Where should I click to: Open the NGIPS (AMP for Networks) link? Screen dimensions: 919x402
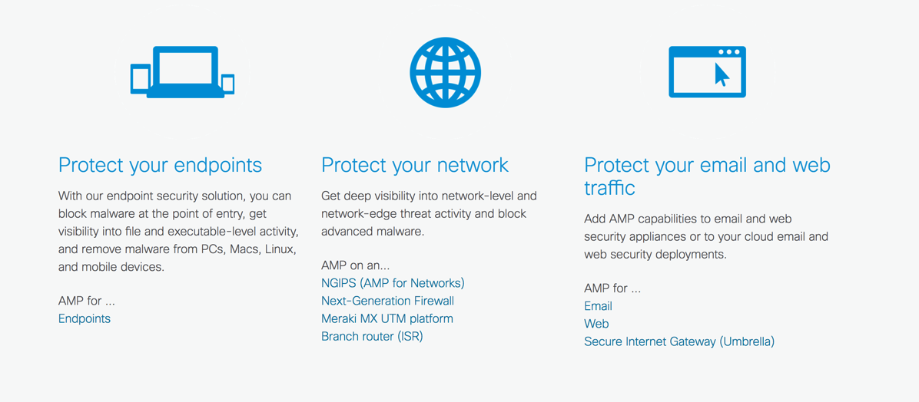pyautogui.click(x=393, y=283)
